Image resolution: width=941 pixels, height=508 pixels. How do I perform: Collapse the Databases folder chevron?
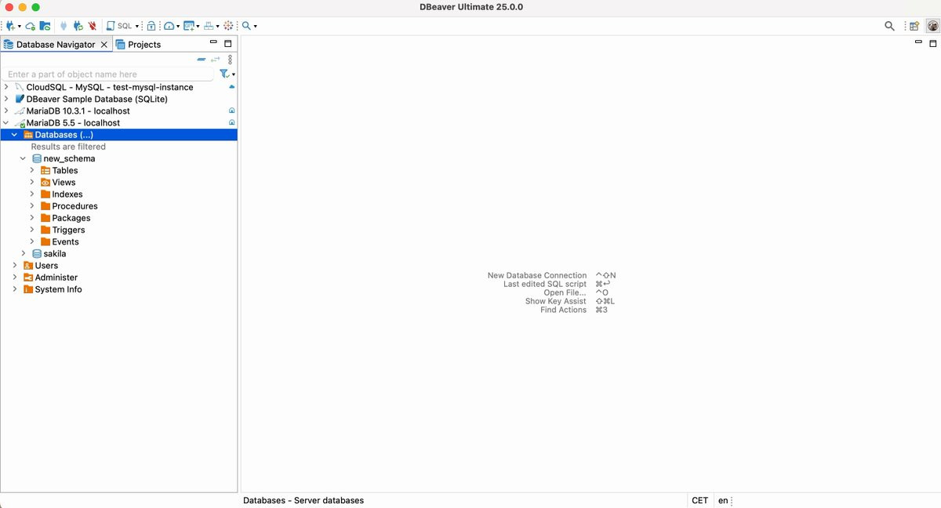[x=15, y=135]
